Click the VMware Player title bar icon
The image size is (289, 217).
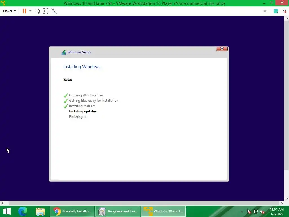click(3, 3)
